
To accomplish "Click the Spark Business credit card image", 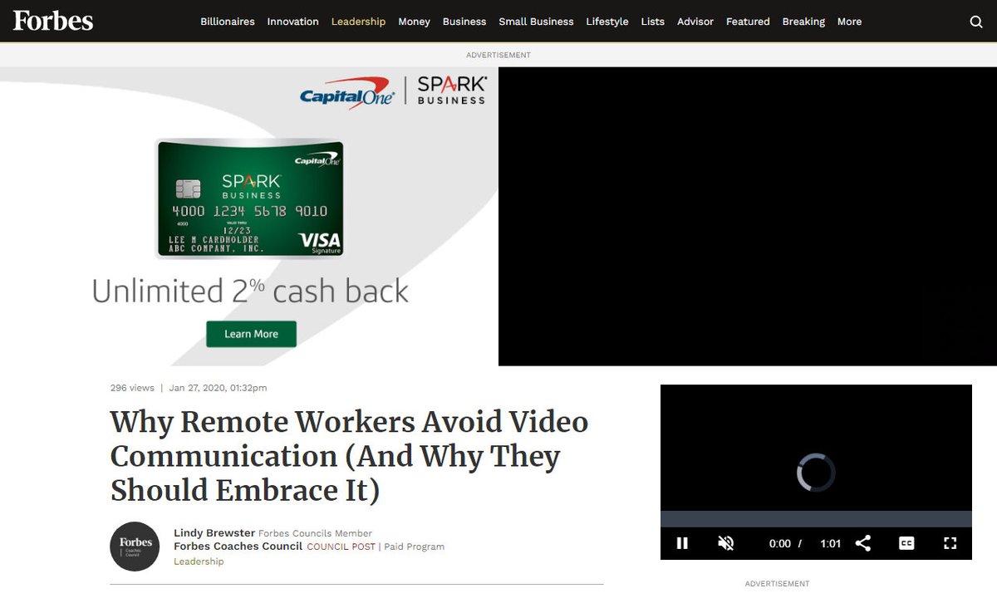I will (250, 199).
